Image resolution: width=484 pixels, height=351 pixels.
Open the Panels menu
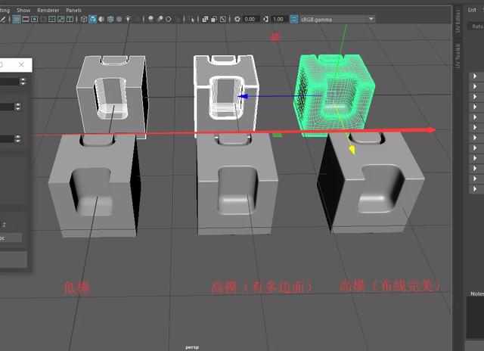pos(73,11)
